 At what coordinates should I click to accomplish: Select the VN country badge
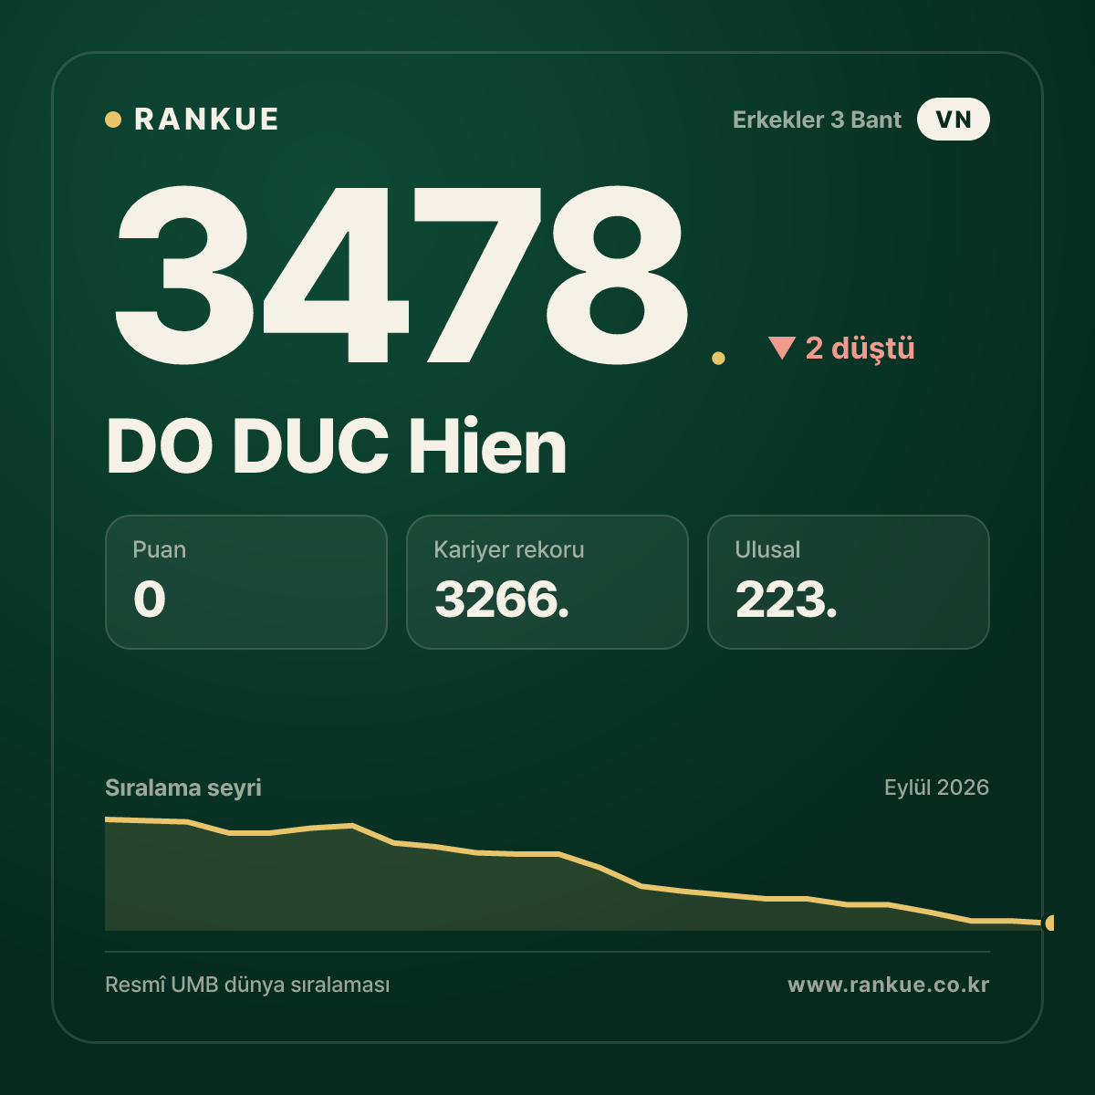(x=954, y=120)
